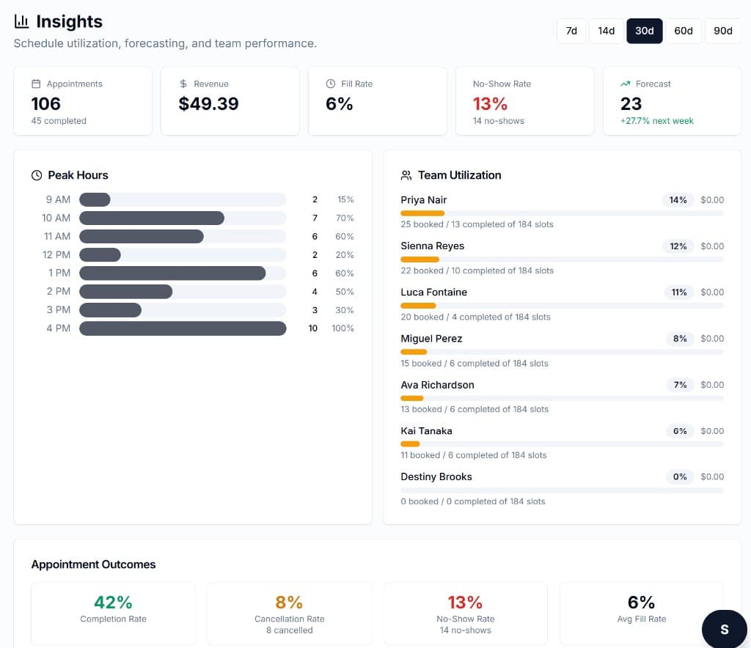Switch the time range to 7d
Screen dimensions: 751x648
(571, 31)
